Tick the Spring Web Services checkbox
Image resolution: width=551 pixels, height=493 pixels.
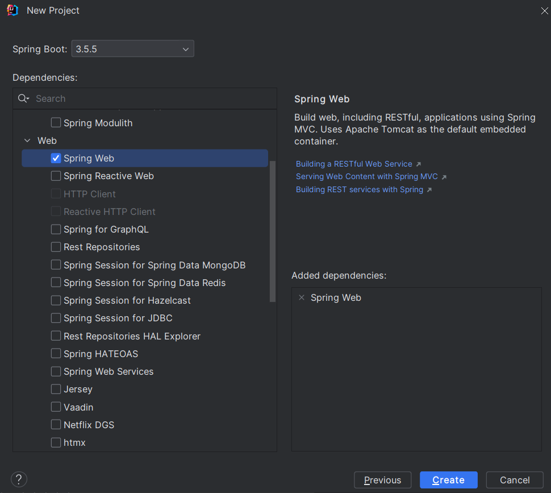(x=56, y=371)
